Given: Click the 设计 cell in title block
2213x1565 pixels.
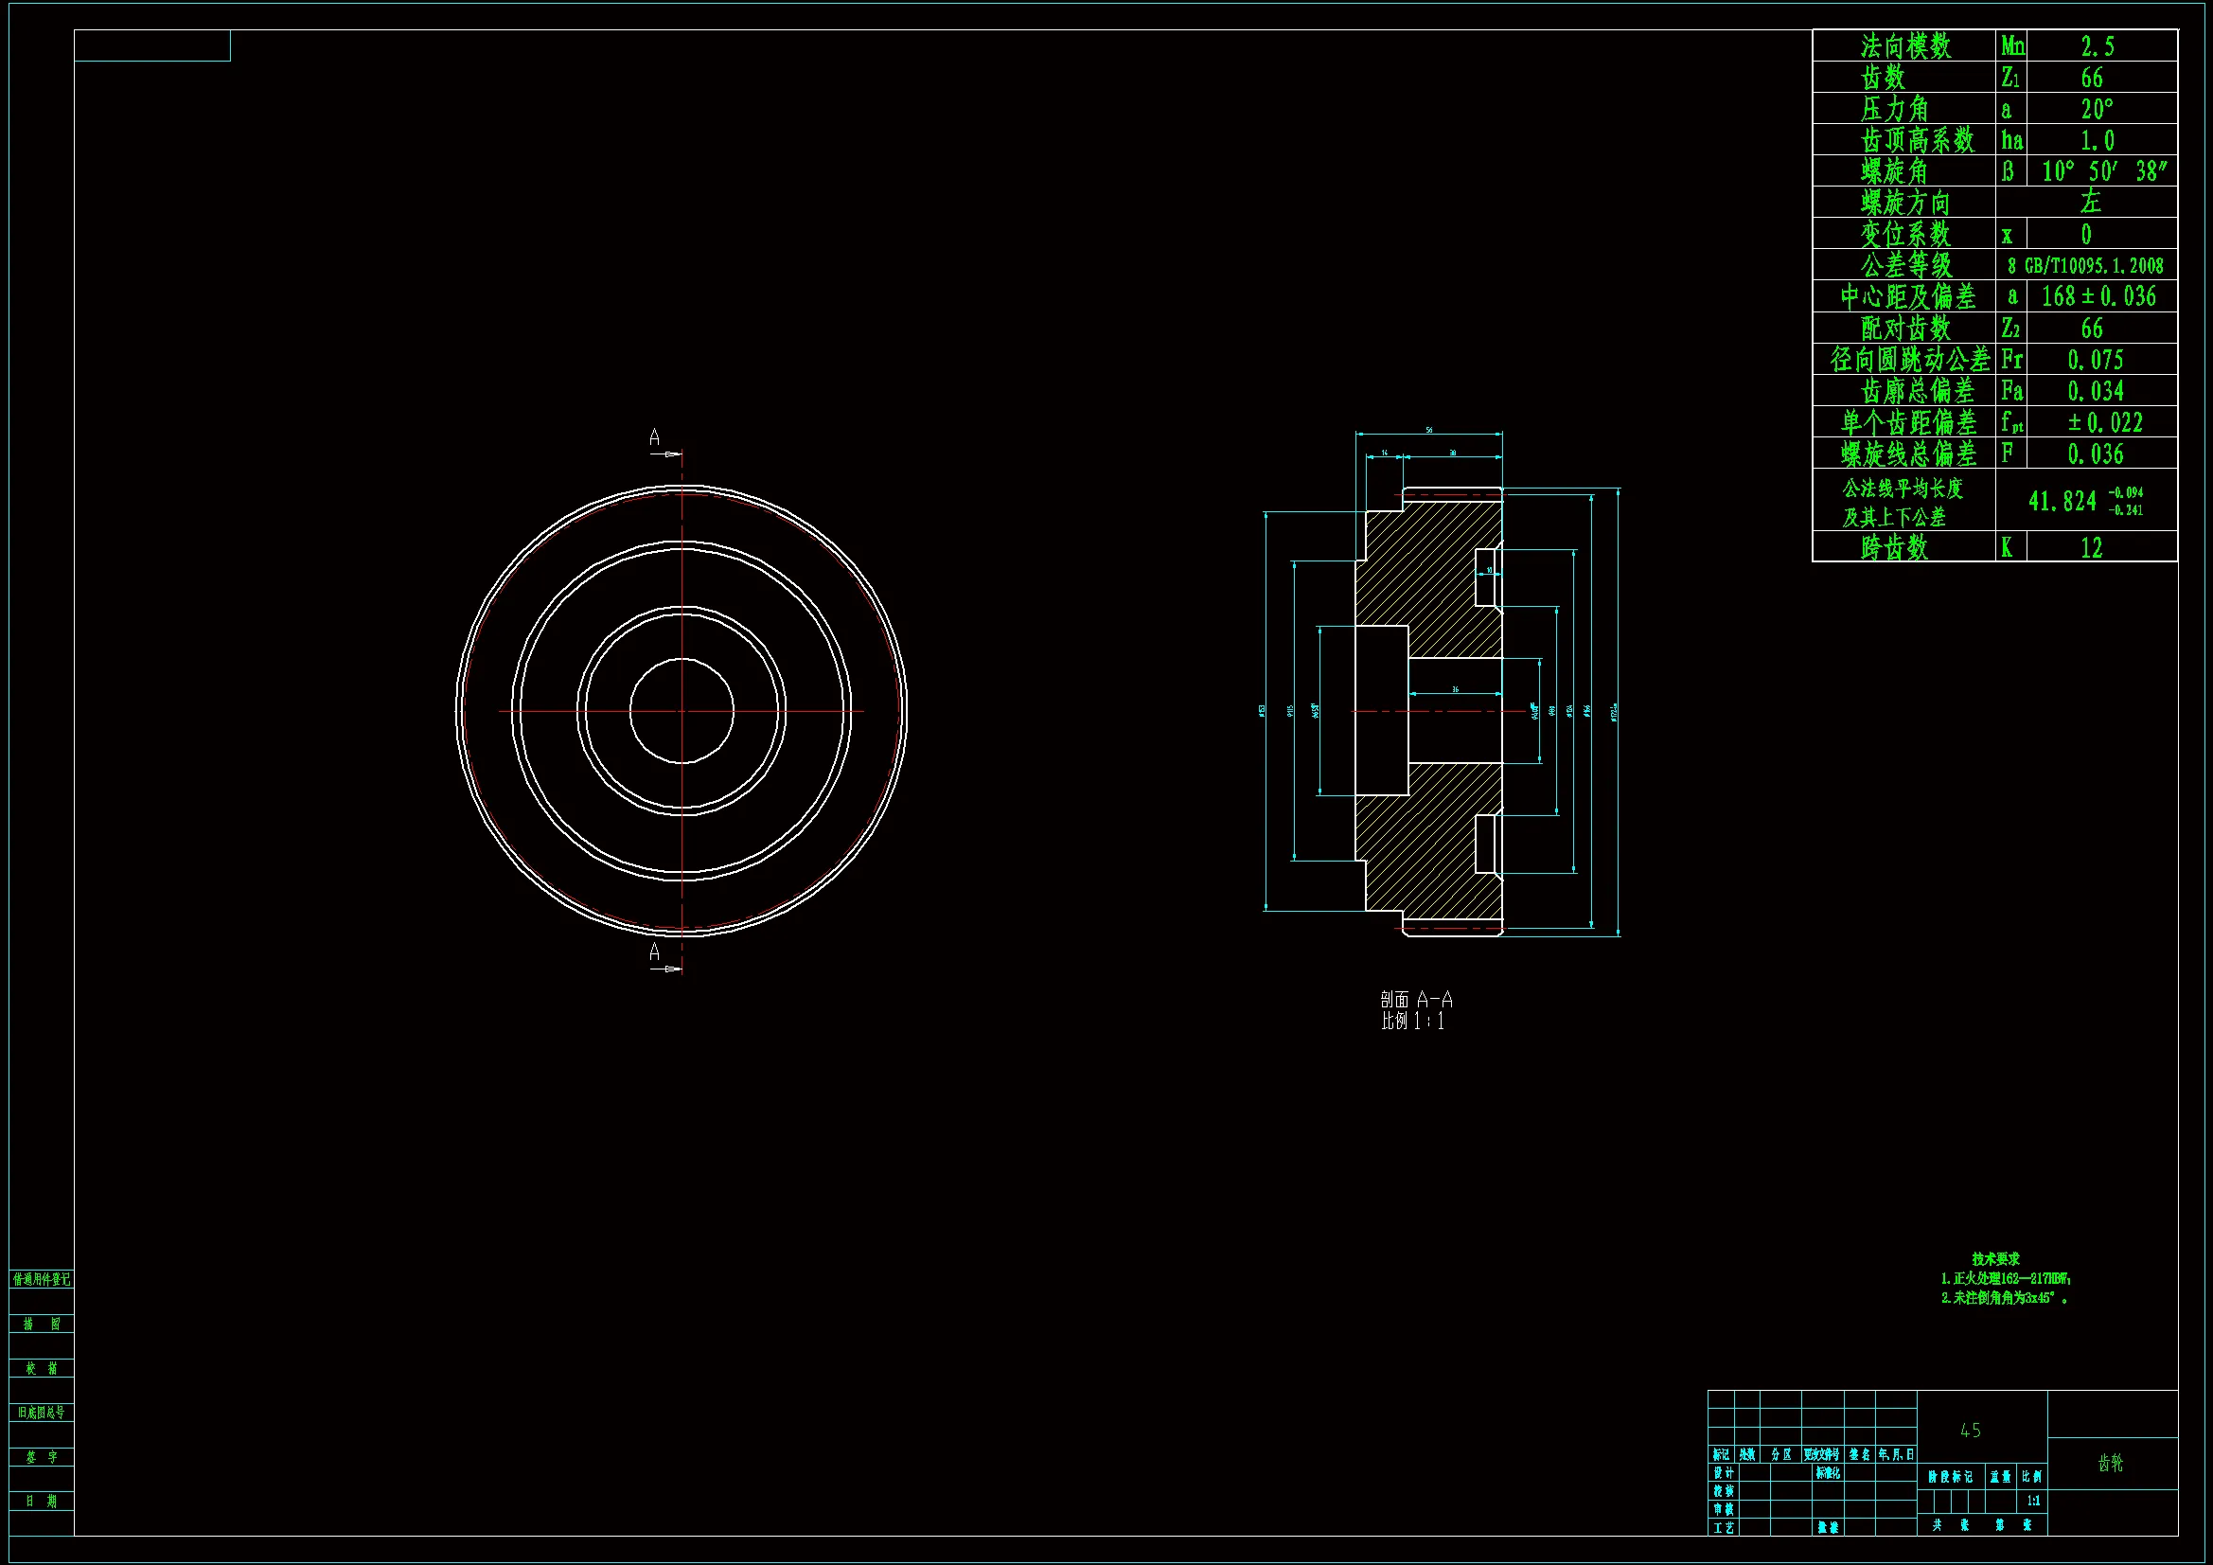Looking at the screenshot, I should point(1724,1473).
